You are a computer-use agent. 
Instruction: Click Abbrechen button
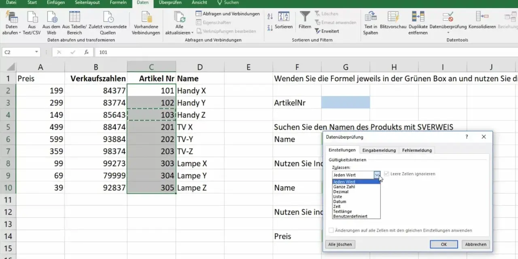[x=476, y=244]
